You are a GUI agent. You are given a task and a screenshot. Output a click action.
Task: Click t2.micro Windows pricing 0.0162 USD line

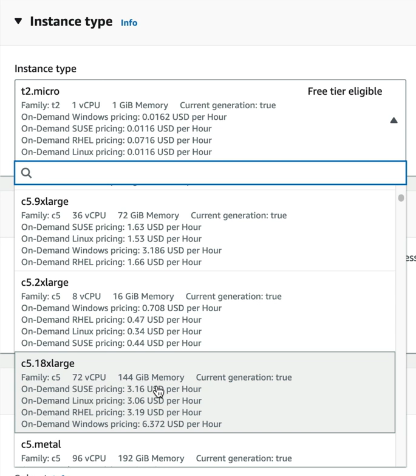[x=124, y=117]
